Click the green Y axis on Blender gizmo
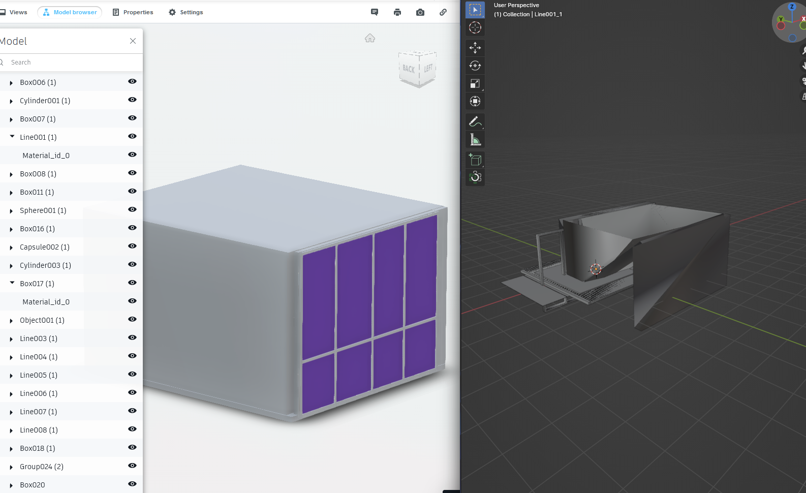This screenshot has width=806, height=493. [x=781, y=20]
